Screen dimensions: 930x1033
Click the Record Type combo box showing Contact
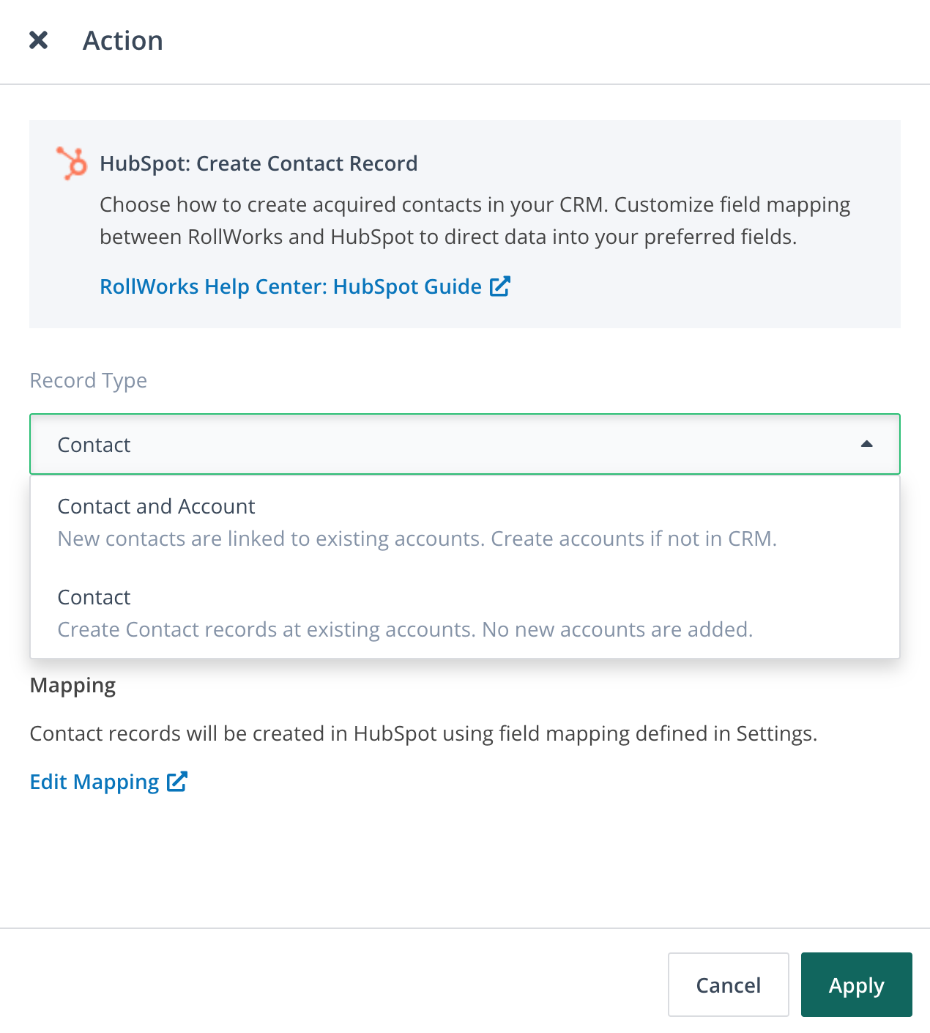click(439, 444)
